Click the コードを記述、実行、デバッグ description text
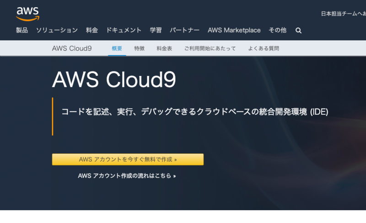 point(195,112)
